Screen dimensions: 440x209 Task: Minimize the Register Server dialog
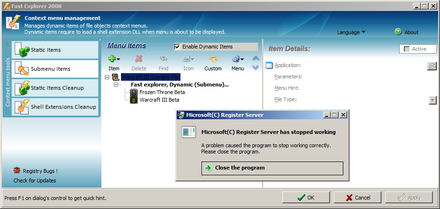point(327,114)
